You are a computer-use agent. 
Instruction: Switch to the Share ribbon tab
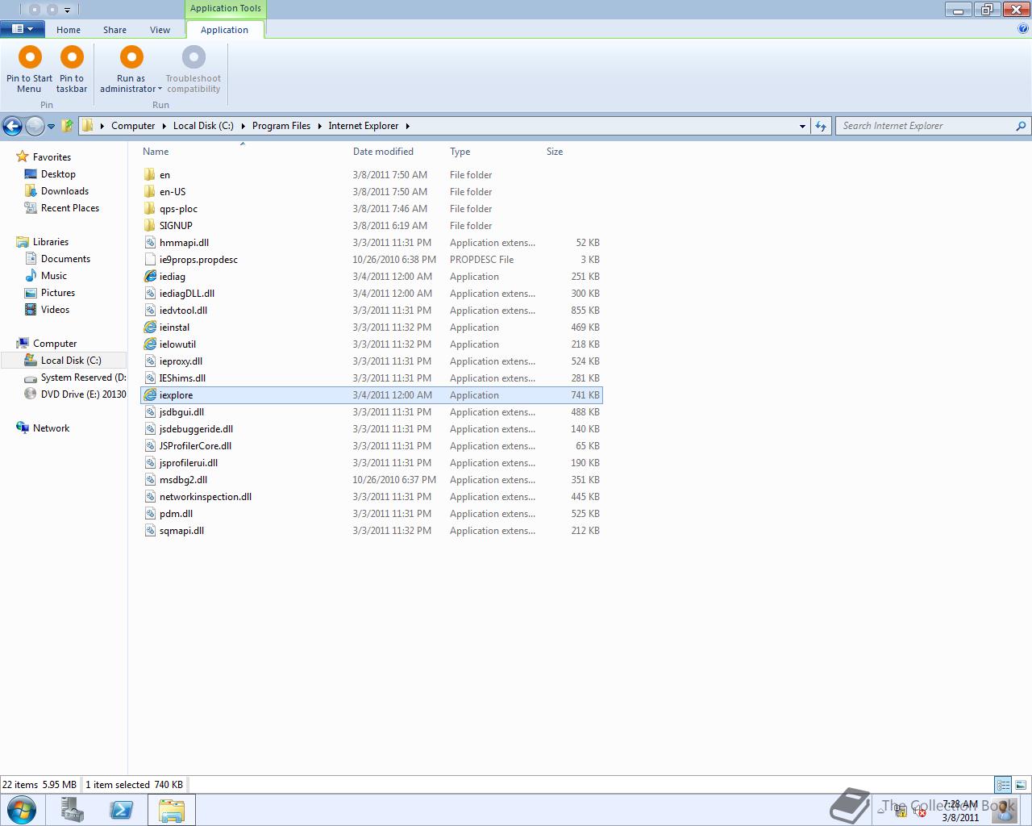tap(114, 30)
